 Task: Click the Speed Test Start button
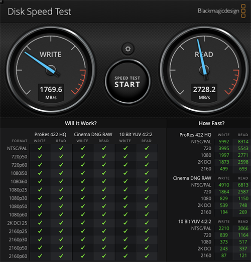128,82
